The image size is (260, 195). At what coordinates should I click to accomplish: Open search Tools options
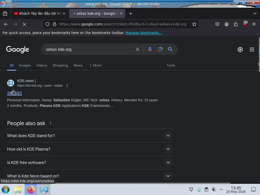pyautogui.click(x=171, y=65)
